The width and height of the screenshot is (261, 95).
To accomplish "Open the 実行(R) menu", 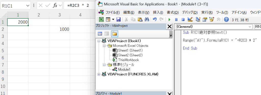I will (207, 13).
